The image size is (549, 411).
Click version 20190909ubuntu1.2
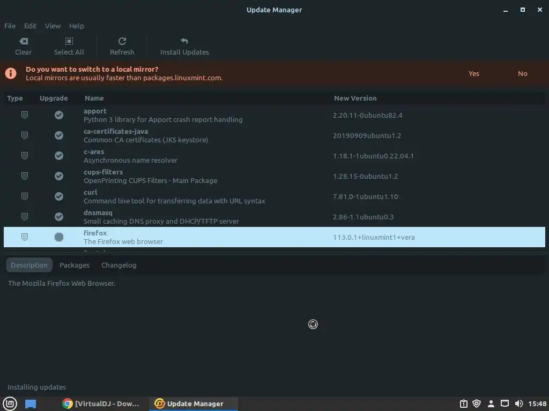pos(367,135)
